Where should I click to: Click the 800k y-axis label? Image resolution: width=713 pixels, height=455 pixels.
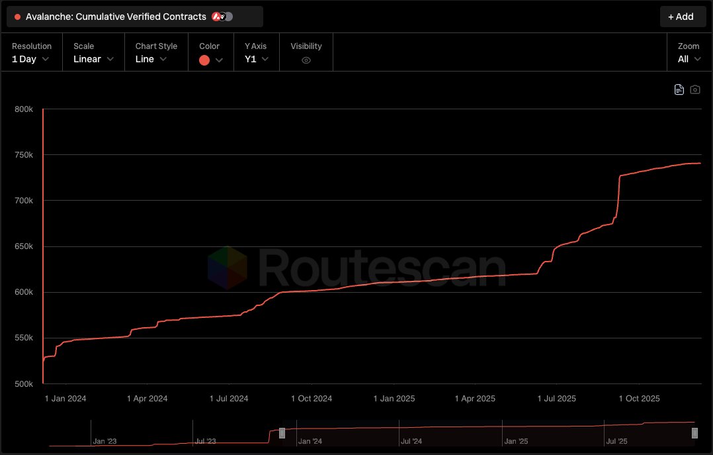[x=24, y=109]
